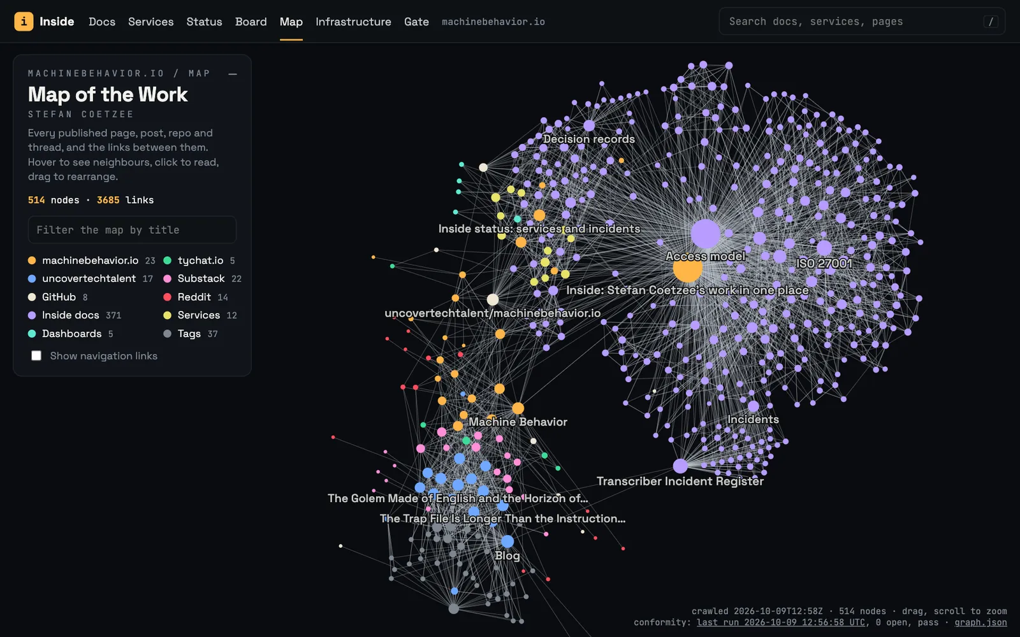Select the Decision records node
The width and height of the screenshot is (1020, 637).
click(x=589, y=125)
